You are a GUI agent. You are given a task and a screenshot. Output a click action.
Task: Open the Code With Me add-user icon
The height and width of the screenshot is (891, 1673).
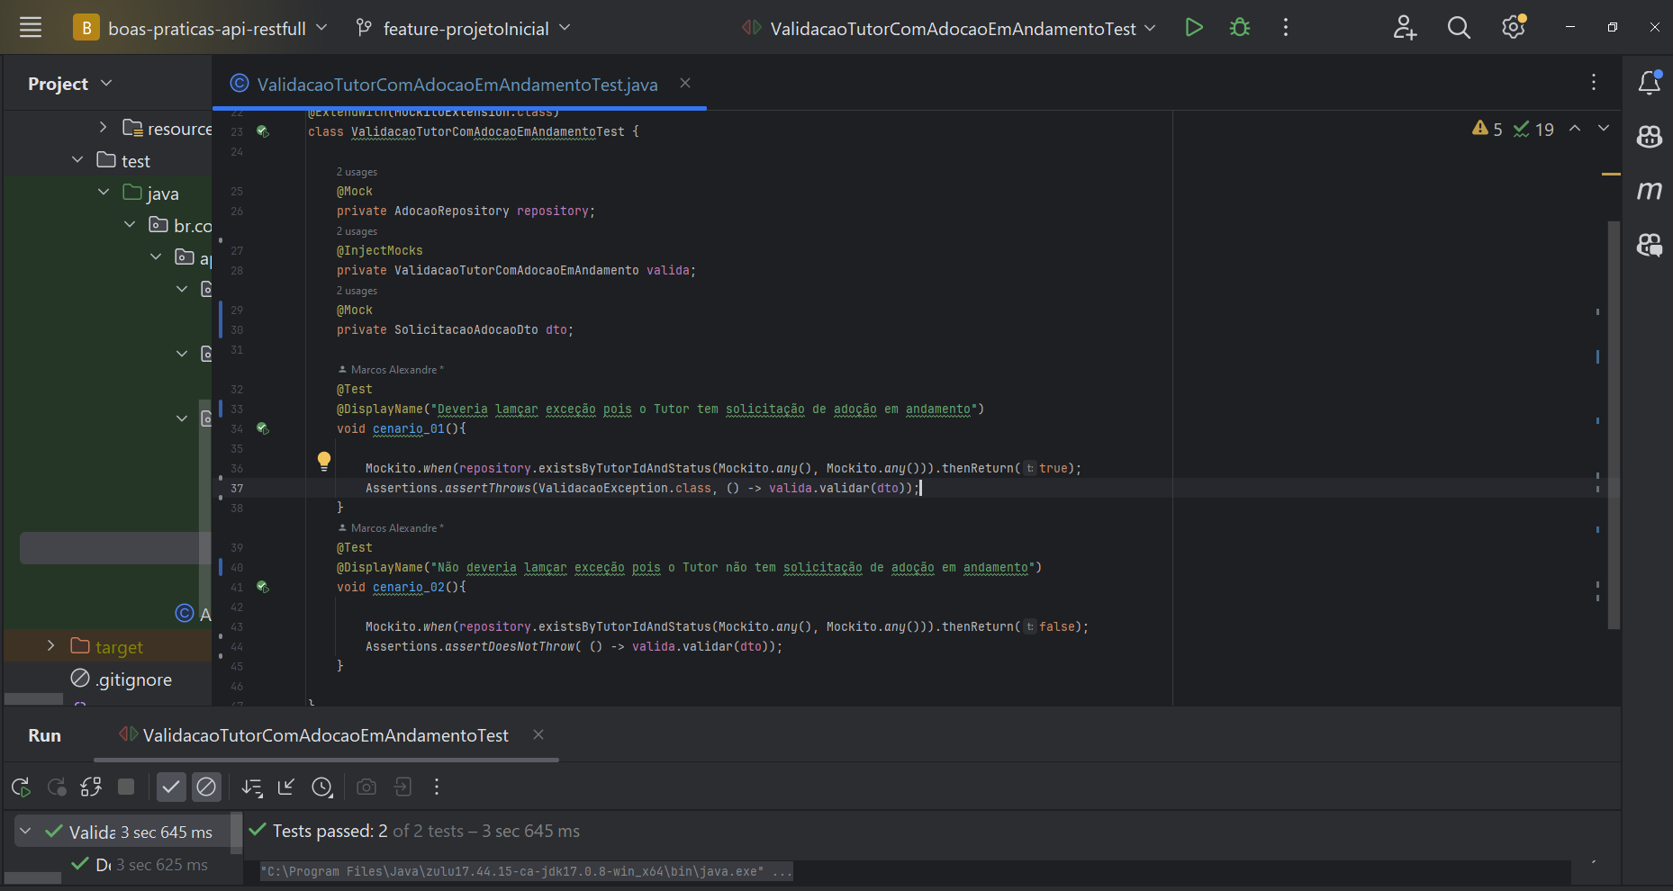pyautogui.click(x=1405, y=28)
